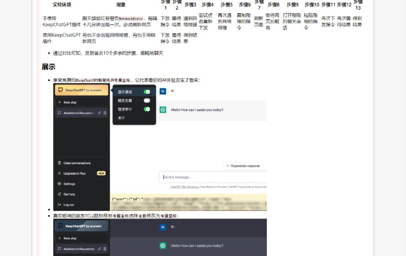Viewport: 406px width, 256px height.
Task: Click the 通过对比可知 summary bullet text
Action: pos(108,53)
